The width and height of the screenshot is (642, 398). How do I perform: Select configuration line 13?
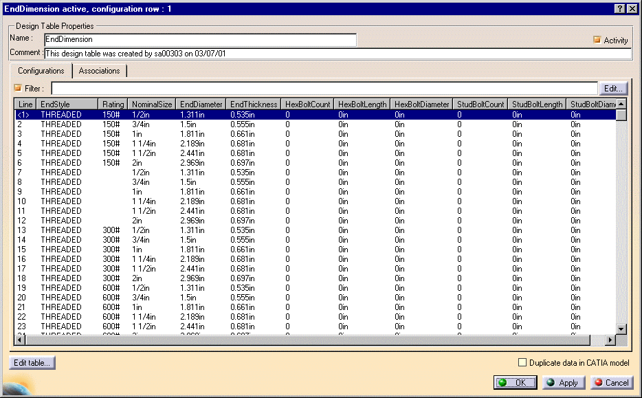click(x=316, y=230)
